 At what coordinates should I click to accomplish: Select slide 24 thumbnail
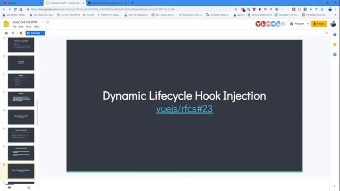[x=21, y=135]
